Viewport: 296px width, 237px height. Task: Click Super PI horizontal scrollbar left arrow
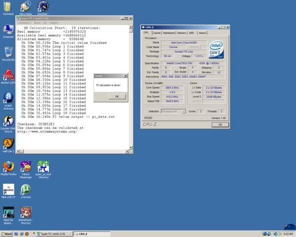pos(18,151)
